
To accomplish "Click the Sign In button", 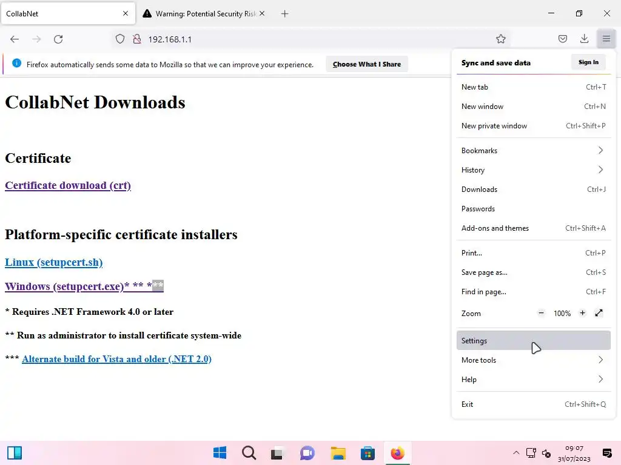I will coord(588,62).
